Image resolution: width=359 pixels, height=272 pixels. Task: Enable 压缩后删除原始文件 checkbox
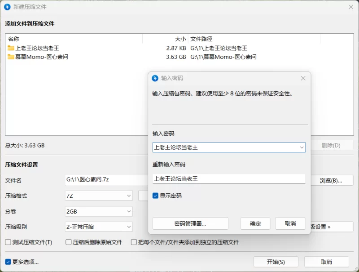pyautogui.click(x=69, y=242)
